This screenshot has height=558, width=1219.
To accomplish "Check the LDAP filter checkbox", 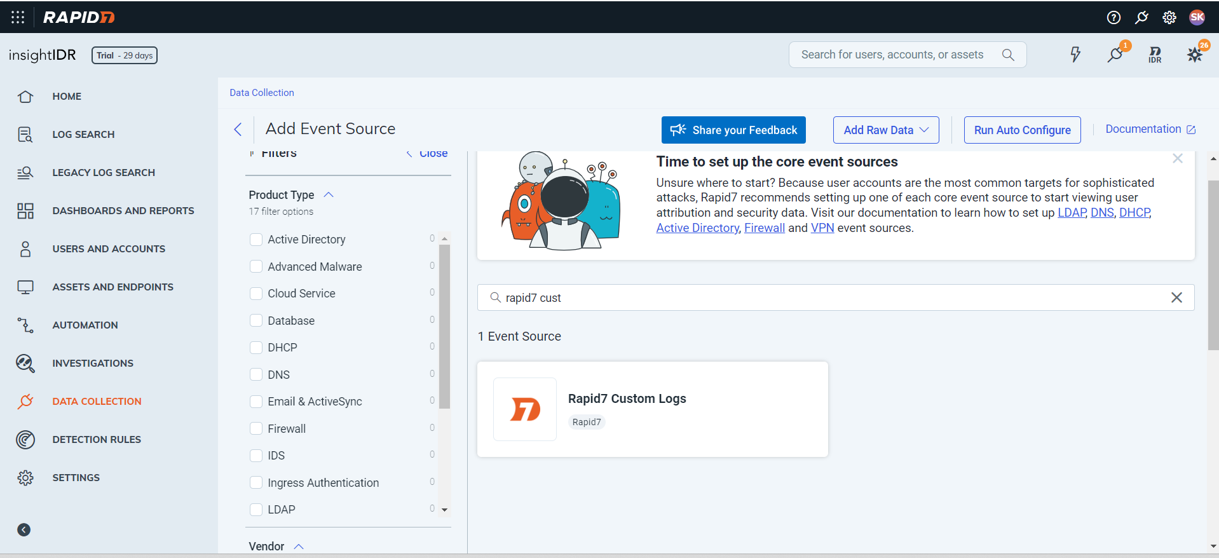I will pyautogui.click(x=256, y=510).
